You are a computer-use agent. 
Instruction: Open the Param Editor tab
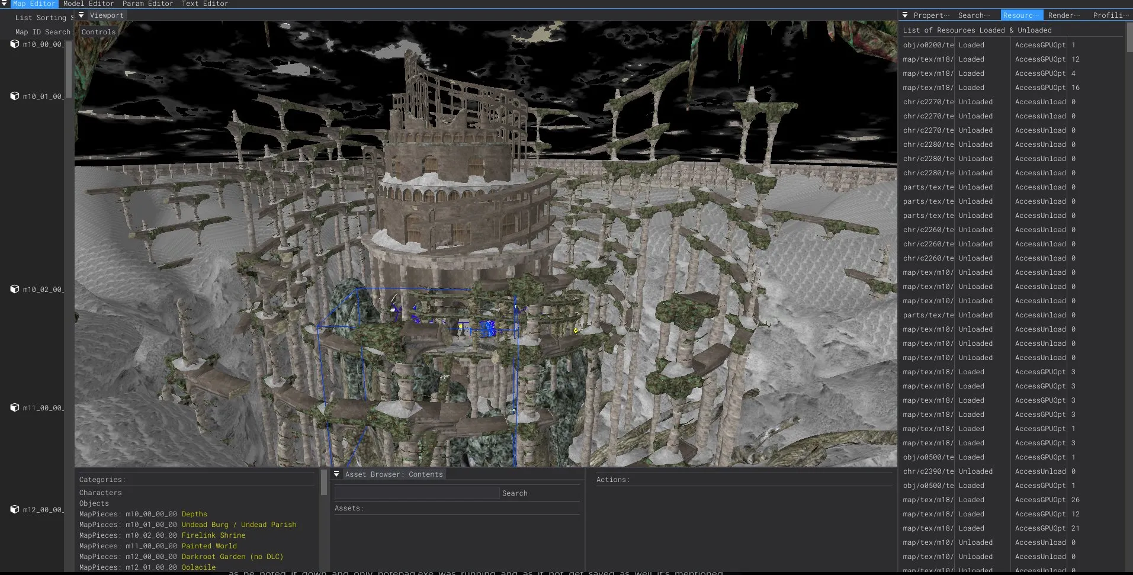tap(147, 4)
